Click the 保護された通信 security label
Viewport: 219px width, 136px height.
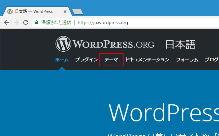point(56,22)
